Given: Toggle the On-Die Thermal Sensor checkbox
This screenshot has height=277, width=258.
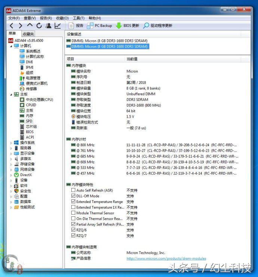Looking at the screenshot, I should [x=73, y=218].
